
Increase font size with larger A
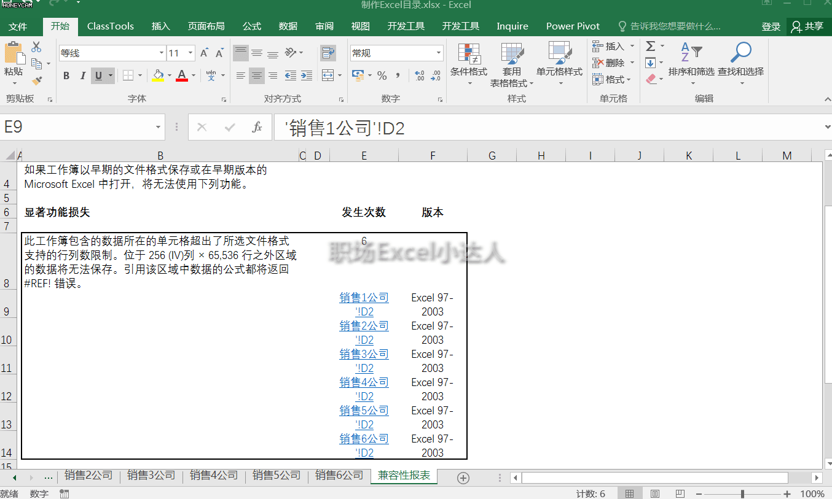[x=204, y=53]
